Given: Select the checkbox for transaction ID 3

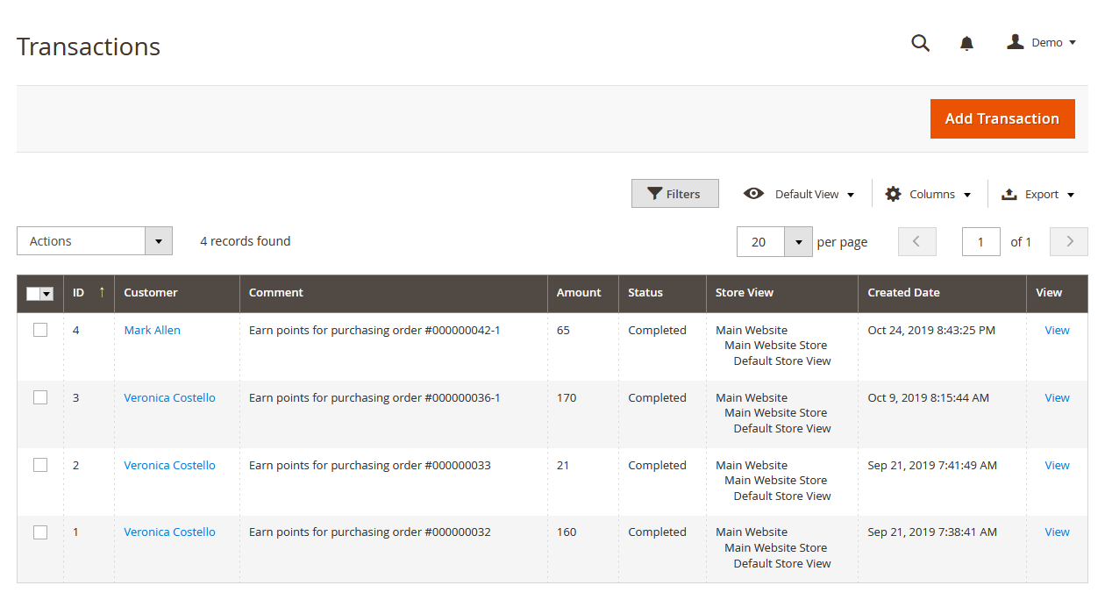Looking at the screenshot, I should tap(40, 397).
